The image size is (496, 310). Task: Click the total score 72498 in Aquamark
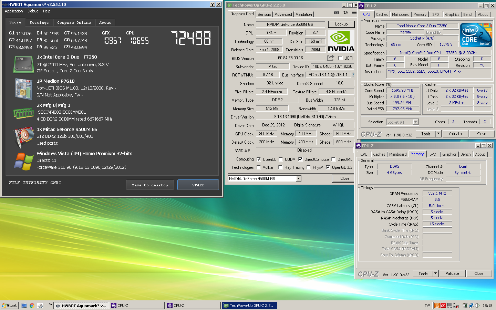(x=191, y=38)
